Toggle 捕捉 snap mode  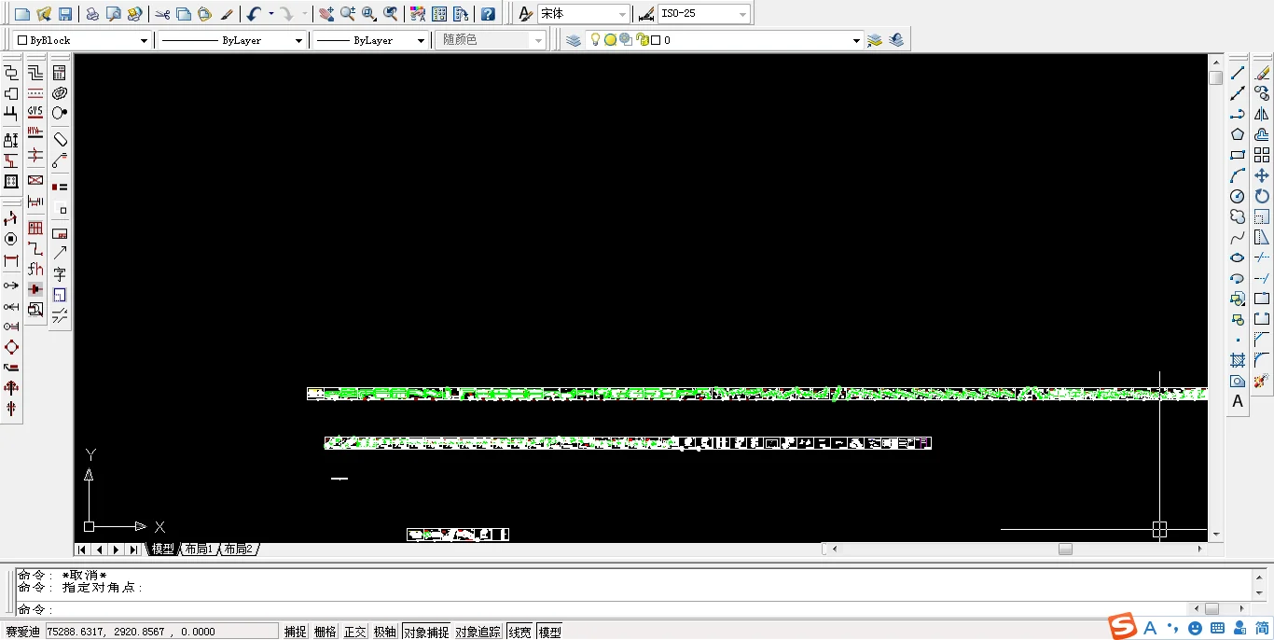coord(295,632)
